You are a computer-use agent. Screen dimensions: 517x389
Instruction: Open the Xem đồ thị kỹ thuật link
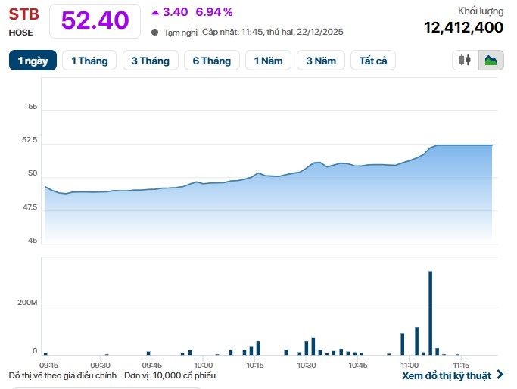pos(447,375)
